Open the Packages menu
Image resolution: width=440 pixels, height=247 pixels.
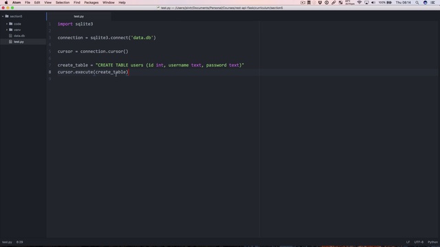click(x=91, y=3)
